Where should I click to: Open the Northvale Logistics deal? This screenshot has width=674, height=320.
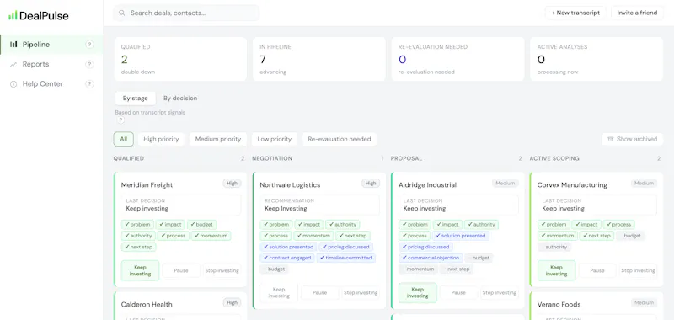click(x=290, y=185)
